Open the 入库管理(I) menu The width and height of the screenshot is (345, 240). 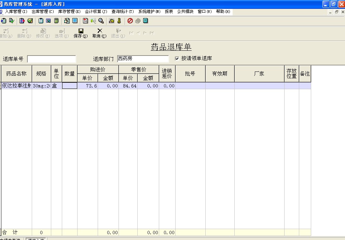16,12
